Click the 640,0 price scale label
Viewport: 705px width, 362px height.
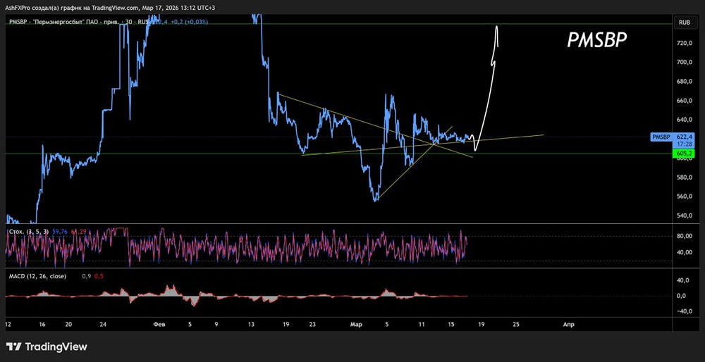point(686,120)
